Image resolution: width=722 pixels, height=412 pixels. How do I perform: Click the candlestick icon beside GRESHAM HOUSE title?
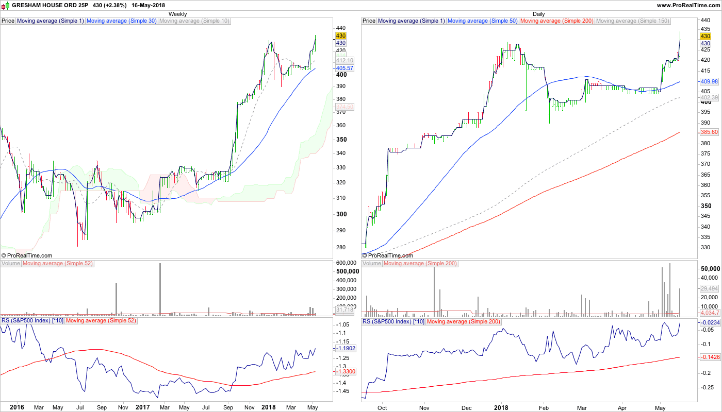pos(5,5)
